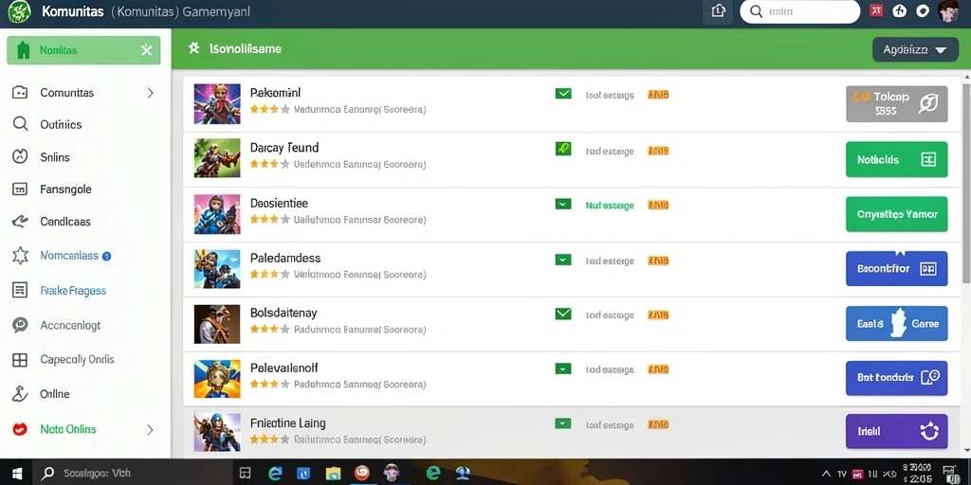The image size is (971, 485).
Task: Toggle the green checkbox in Pakeminl row
Action: pos(563,94)
